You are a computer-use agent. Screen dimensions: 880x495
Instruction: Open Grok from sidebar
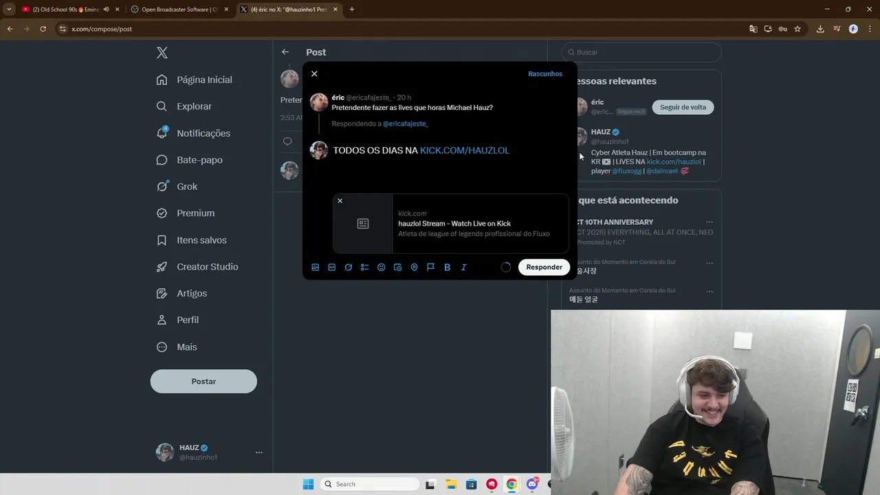177,186
